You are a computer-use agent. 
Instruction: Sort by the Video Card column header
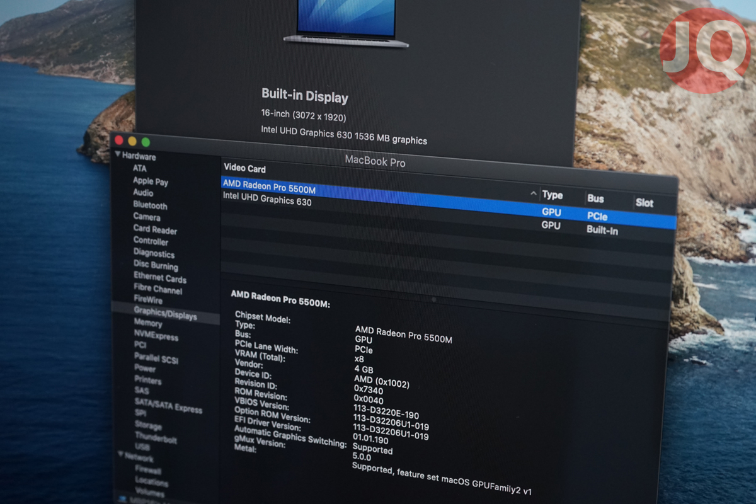tap(244, 169)
